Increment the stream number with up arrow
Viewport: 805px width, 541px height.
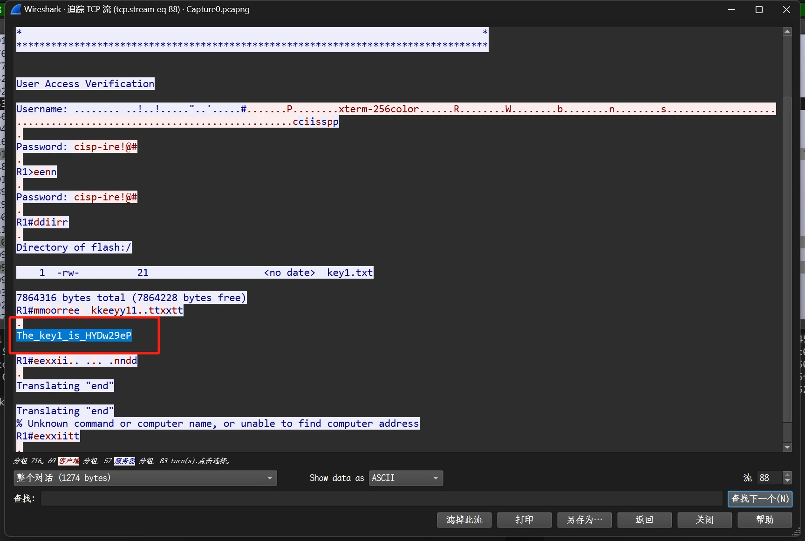(x=788, y=475)
